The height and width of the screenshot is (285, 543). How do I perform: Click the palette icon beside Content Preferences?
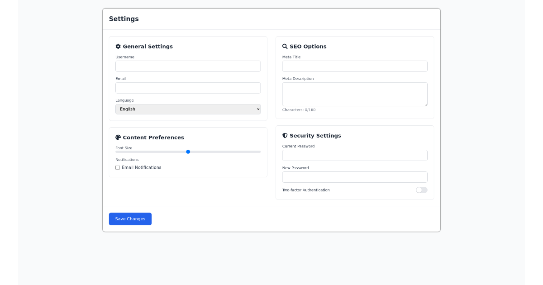pyautogui.click(x=118, y=137)
